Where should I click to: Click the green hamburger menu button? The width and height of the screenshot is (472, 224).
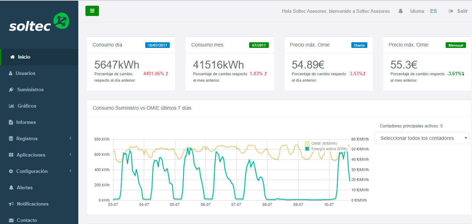coord(92,11)
